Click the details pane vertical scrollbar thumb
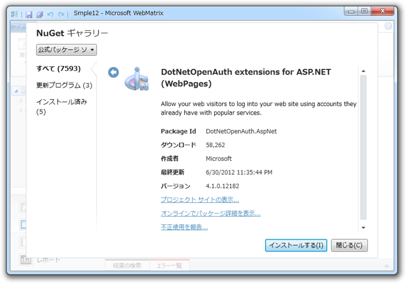This screenshot has width=406, height=284. (363, 148)
